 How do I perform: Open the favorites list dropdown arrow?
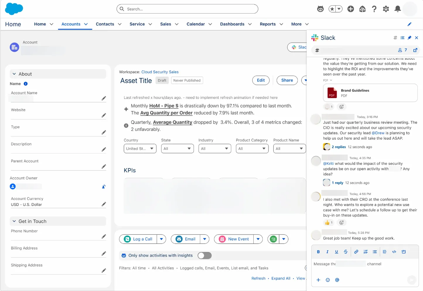pos(339,9)
